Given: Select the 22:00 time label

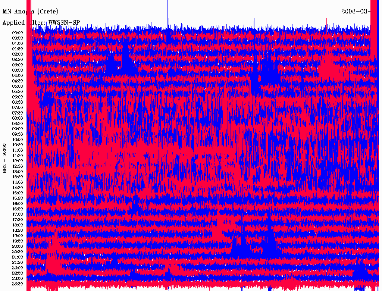Looking at the screenshot, I should click(x=18, y=268).
